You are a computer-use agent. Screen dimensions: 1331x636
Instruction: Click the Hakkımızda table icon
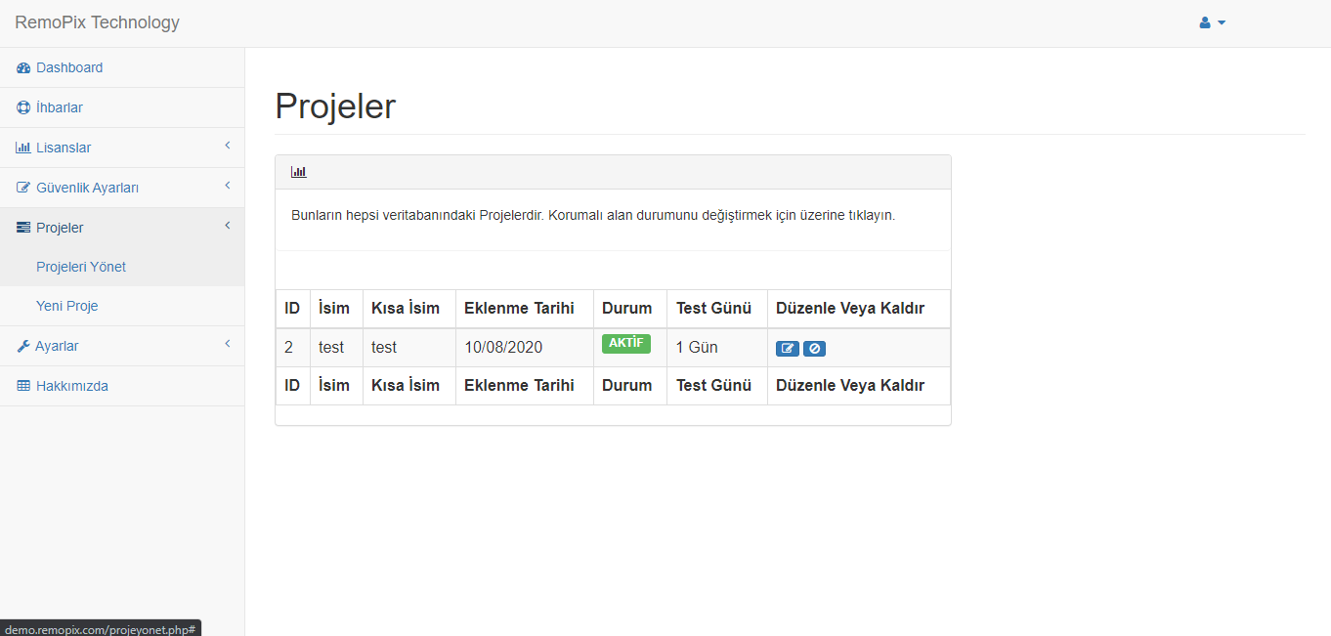pyautogui.click(x=23, y=387)
